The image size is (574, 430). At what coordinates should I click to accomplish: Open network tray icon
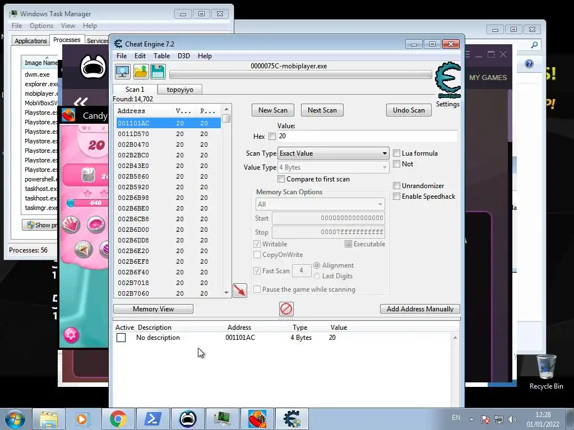click(498, 419)
